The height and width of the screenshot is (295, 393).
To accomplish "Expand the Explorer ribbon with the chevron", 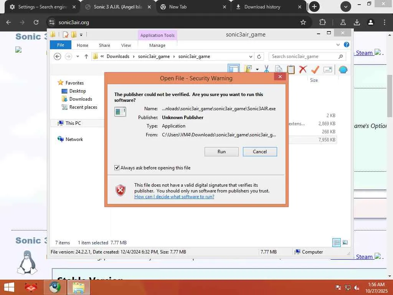I will [338, 45].
